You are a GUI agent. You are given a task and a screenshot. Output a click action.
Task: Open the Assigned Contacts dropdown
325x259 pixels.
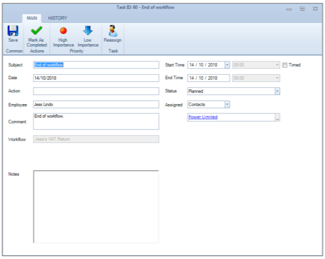coord(227,104)
